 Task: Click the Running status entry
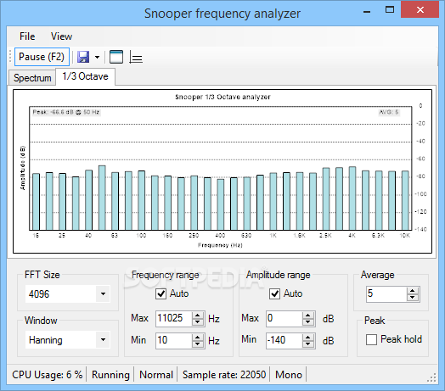(x=110, y=375)
